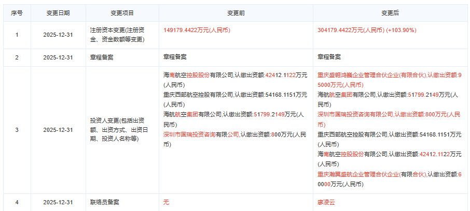Click the 变更日期 column header
The height and width of the screenshot is (211, 470).
(58, 13)
